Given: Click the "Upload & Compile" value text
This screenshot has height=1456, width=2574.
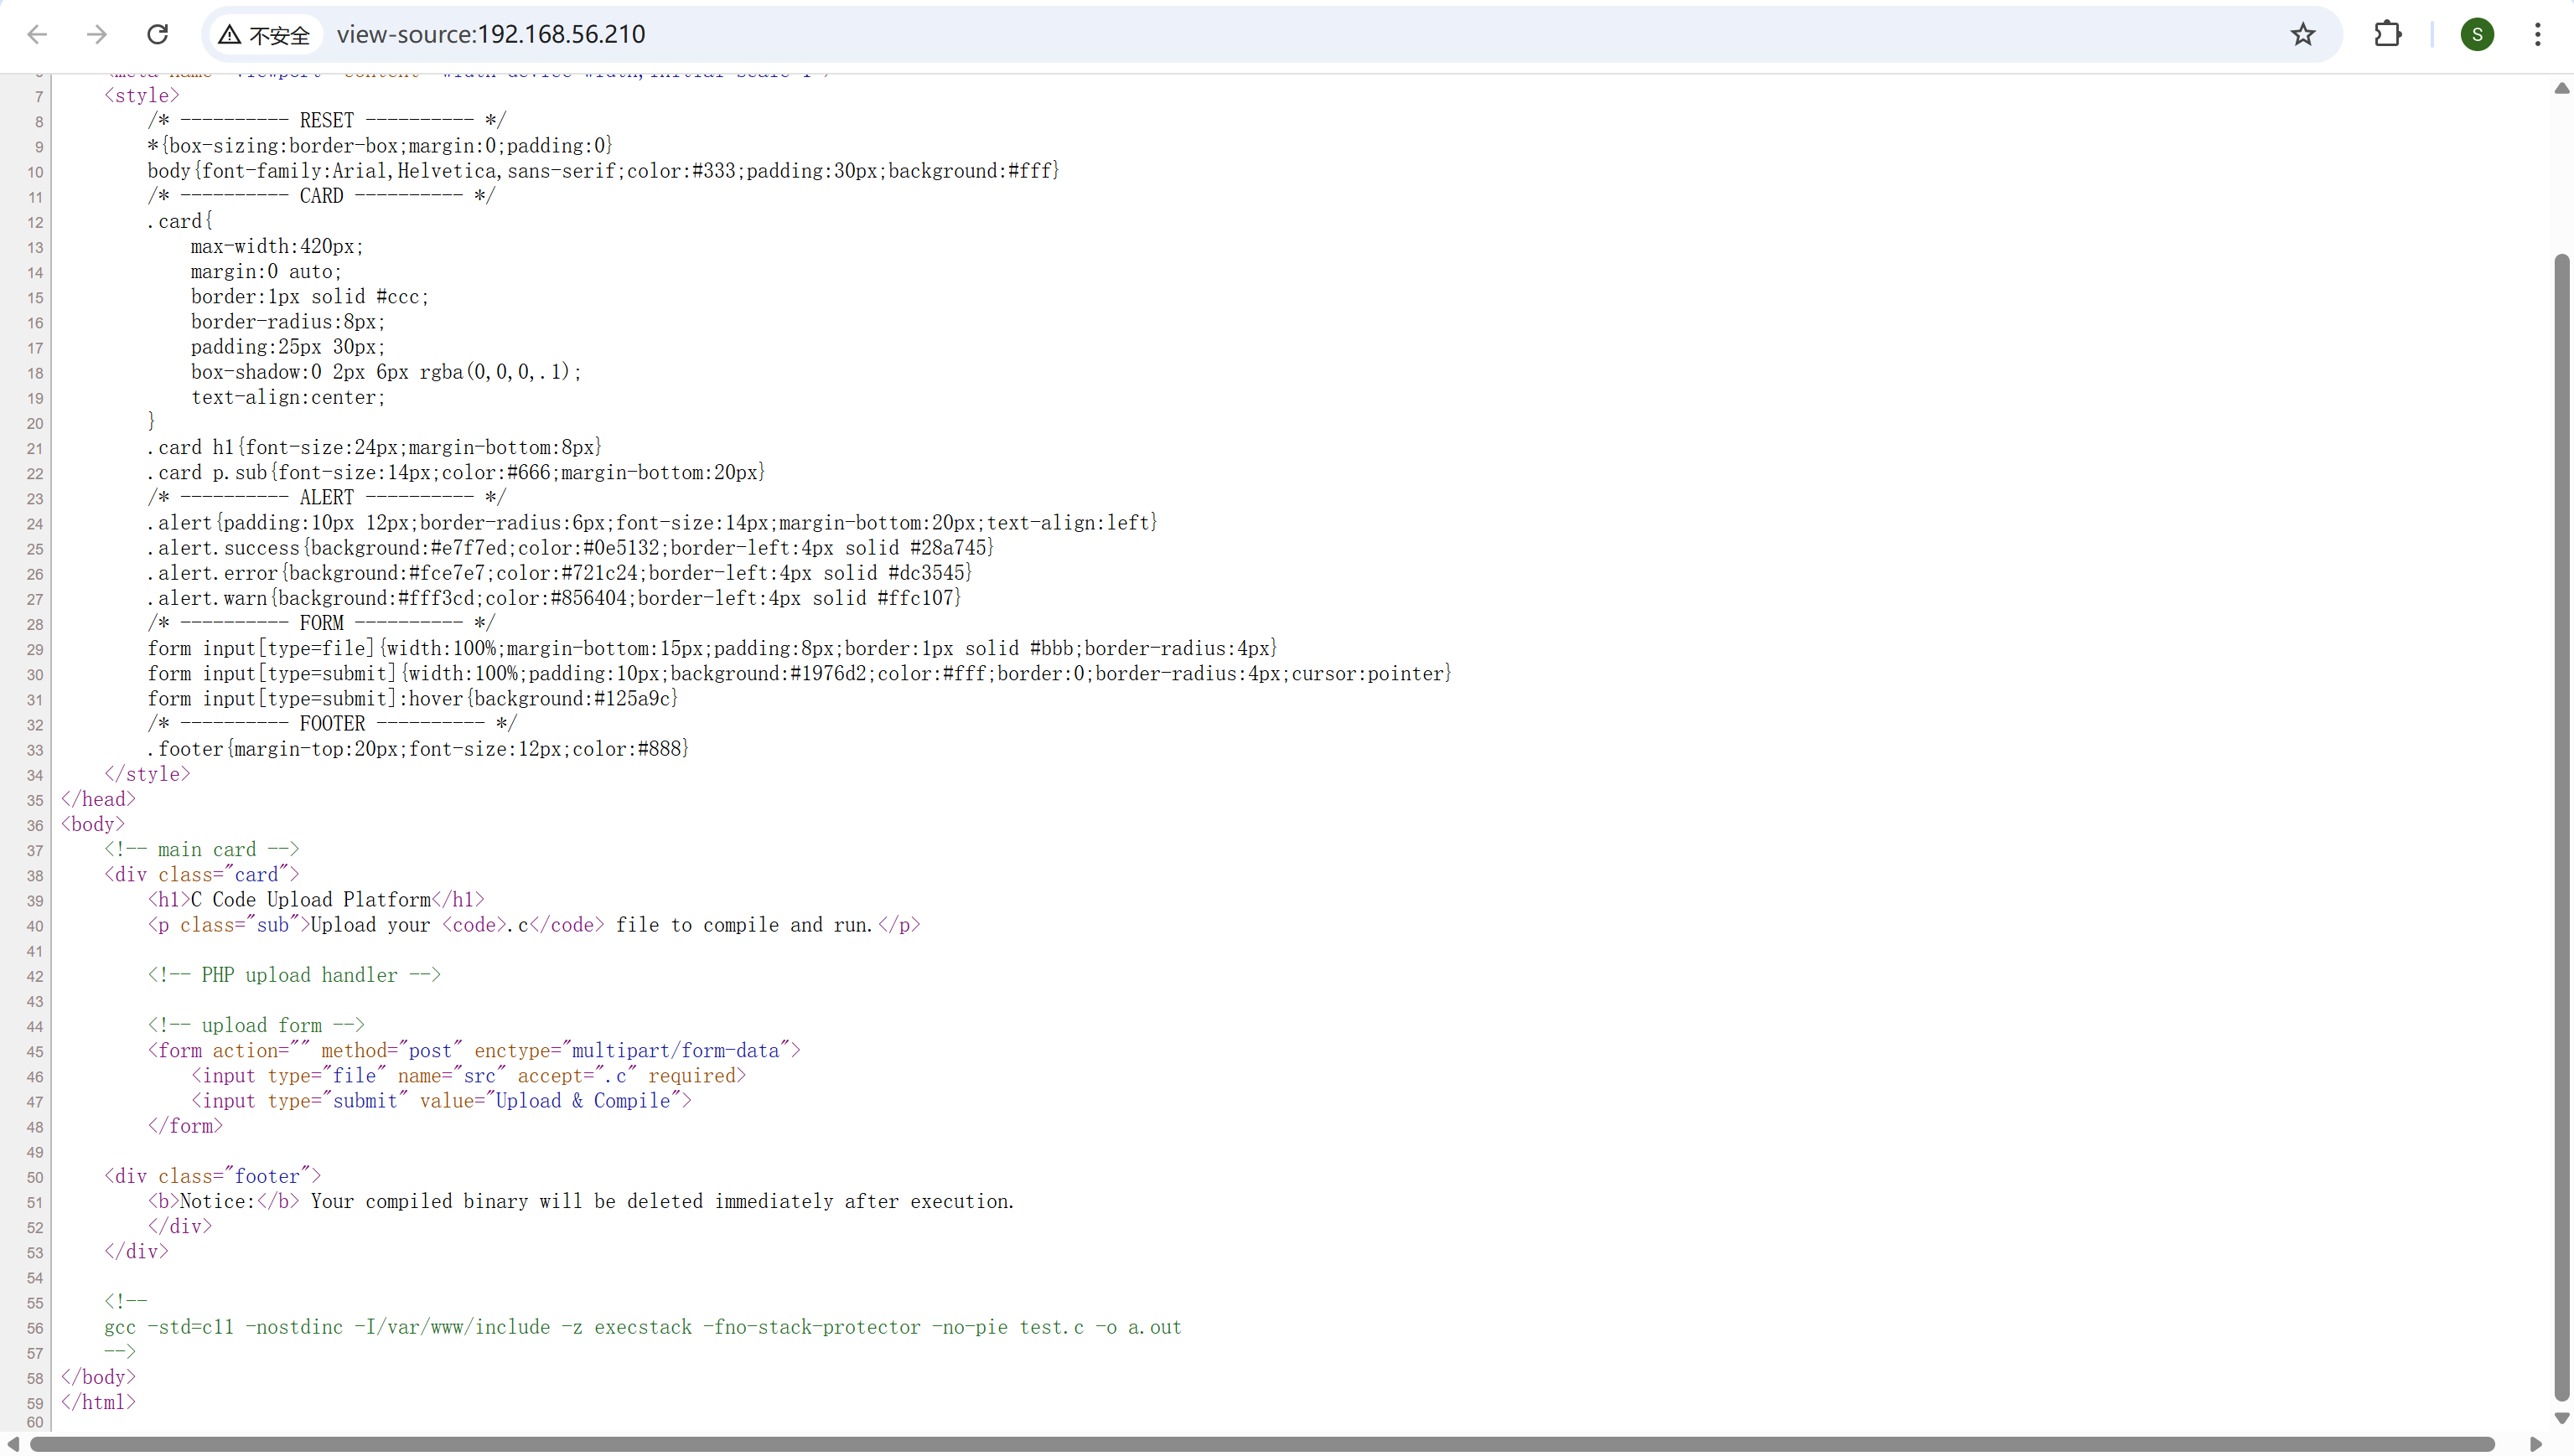Looking at the screenshot, I should pos(583,1101).
